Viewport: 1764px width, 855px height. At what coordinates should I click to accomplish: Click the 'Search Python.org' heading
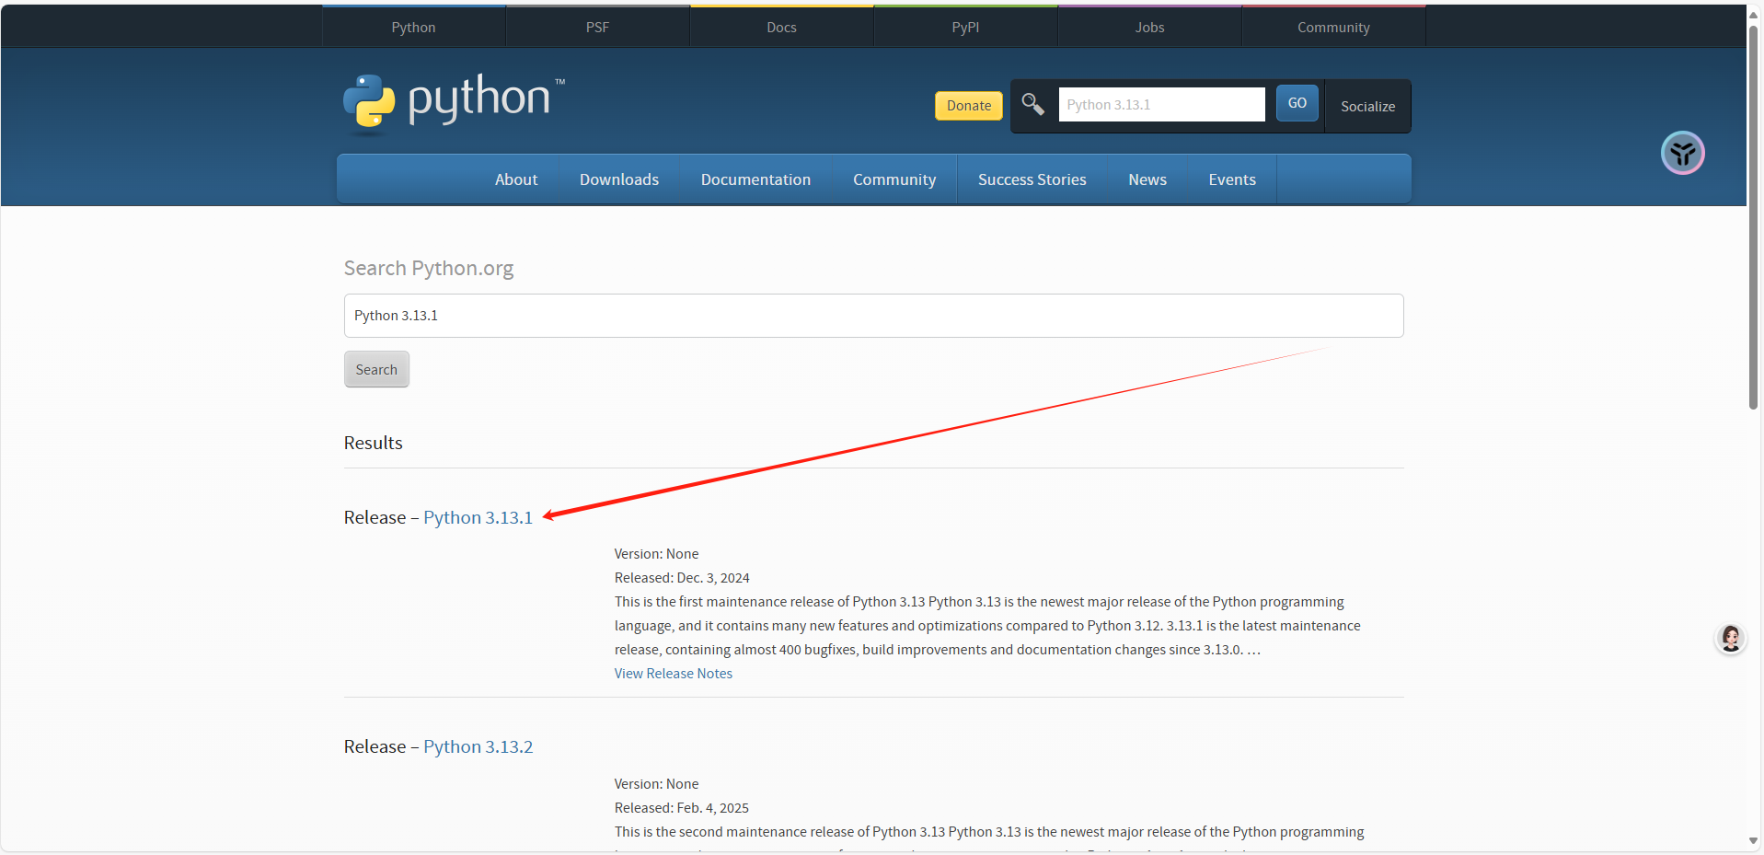[428, 268]
